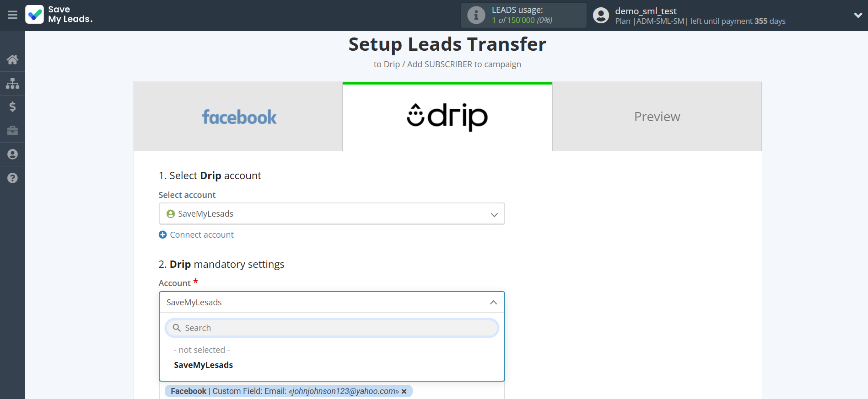
Task: Click the briefcase icon in sidebar
Action: (12, 131)
